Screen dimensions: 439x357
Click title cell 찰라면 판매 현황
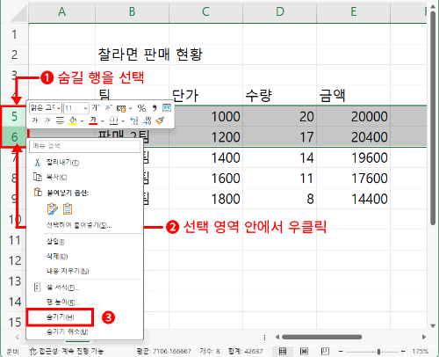(x=150, y=55)
